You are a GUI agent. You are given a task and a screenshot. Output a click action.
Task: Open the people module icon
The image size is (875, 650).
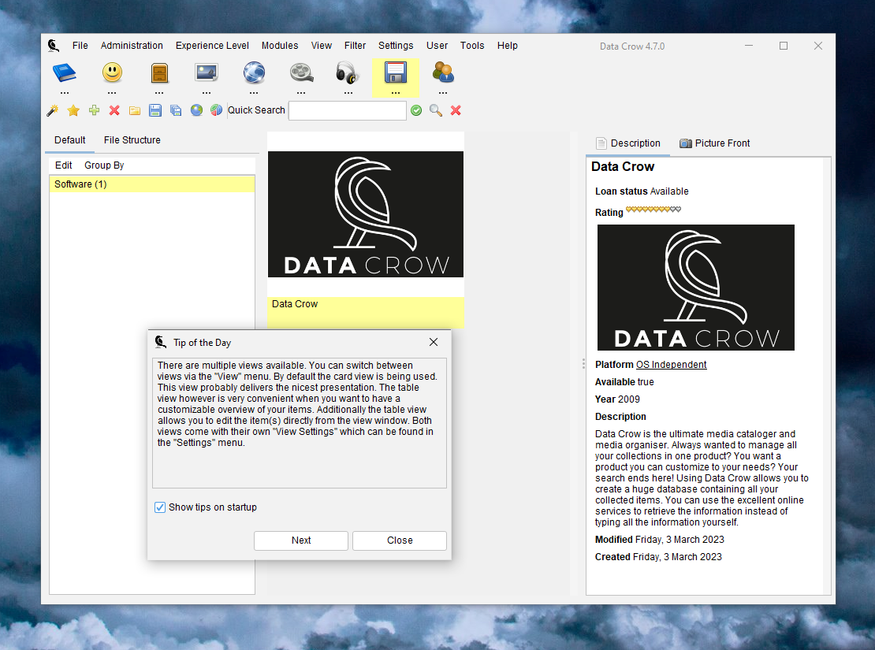[x=443, y=73]
